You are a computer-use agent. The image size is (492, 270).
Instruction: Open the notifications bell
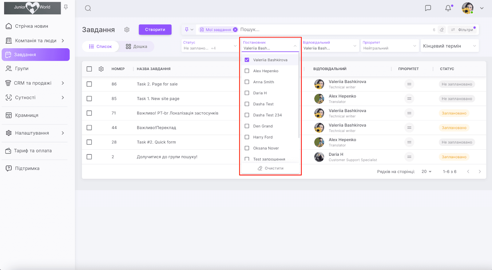pos(448,8)
